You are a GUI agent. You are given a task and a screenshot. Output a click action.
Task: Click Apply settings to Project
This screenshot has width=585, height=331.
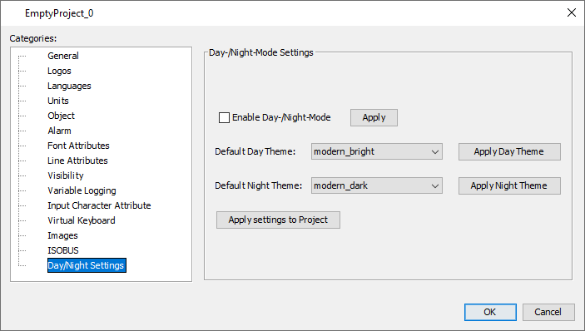278,220
